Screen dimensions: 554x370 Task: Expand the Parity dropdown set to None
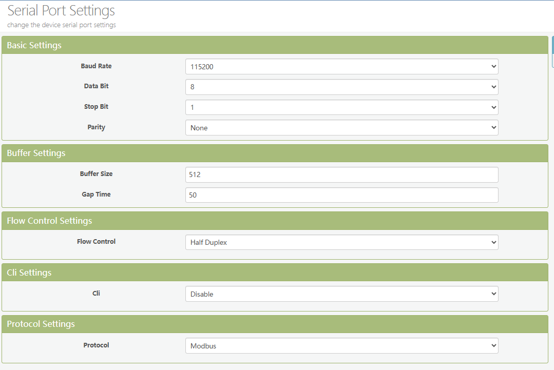tap(341, 128)
